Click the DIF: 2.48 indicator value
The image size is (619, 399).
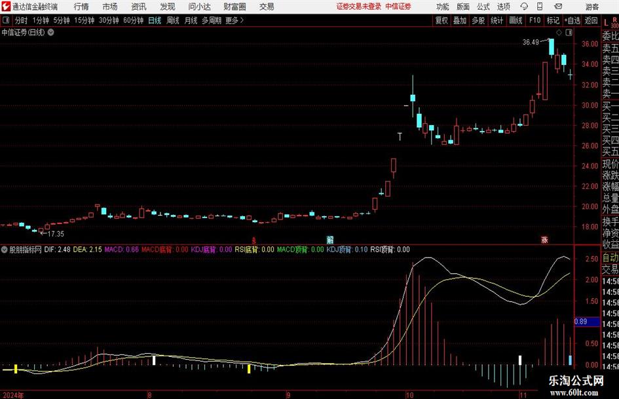click(x=57, y=249)
